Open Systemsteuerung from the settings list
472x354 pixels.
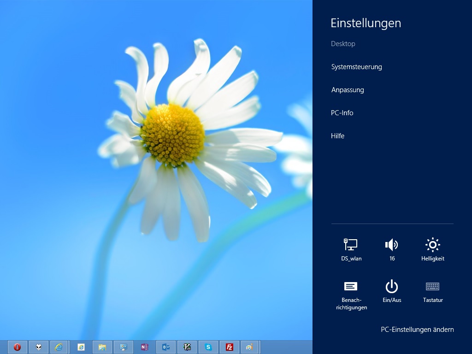(356, 67)
